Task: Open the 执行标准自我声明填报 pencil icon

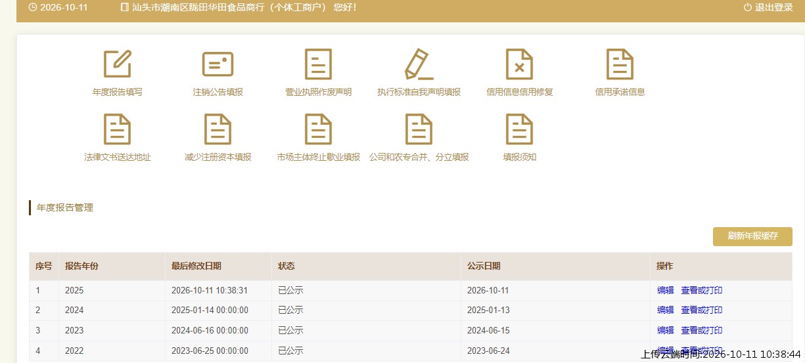Action: [x=419, y=64]
